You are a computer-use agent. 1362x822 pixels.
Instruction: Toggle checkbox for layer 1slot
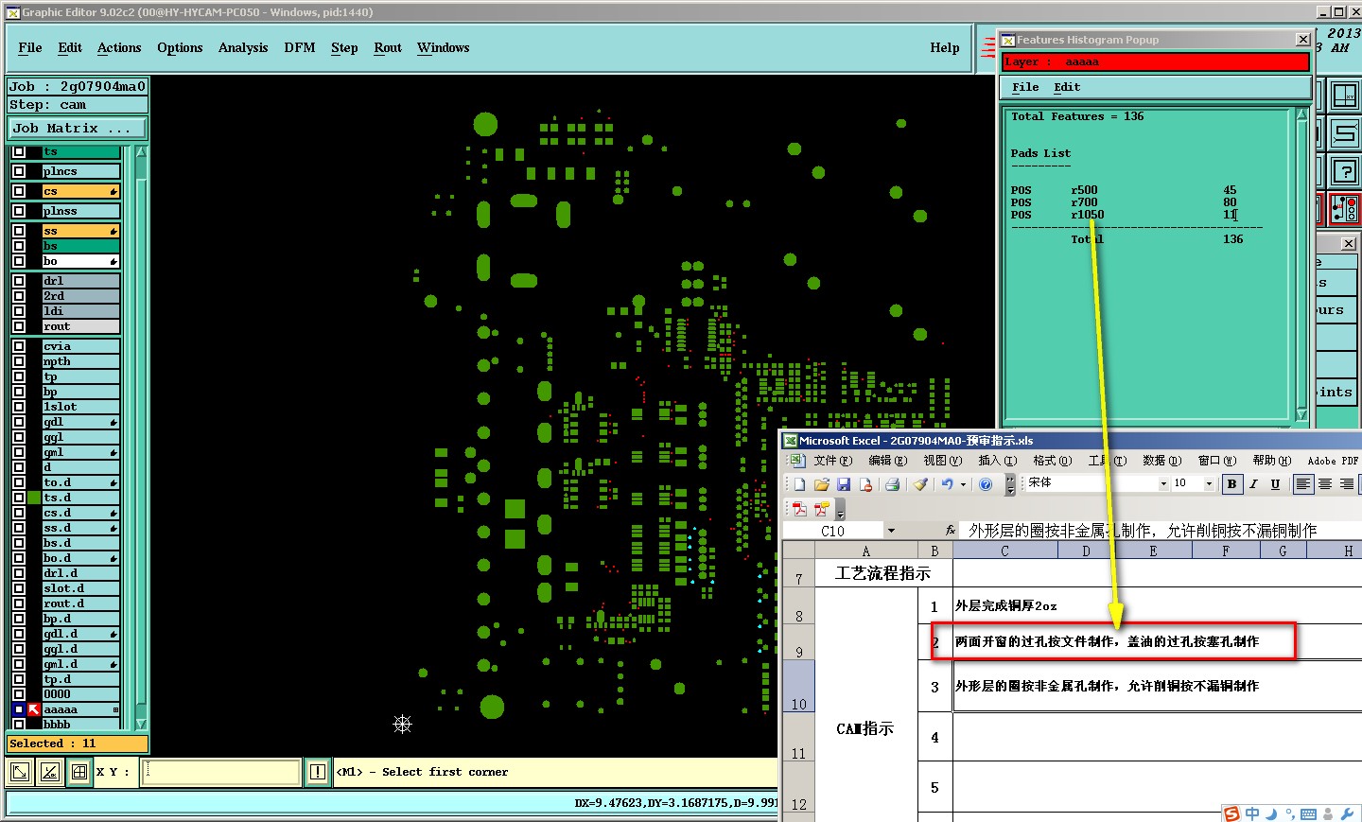point(19,407)
